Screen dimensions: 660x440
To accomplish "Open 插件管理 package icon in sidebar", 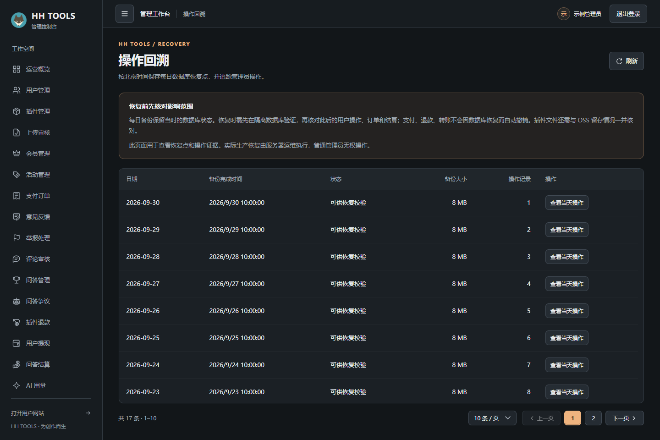I will [16, 111].
